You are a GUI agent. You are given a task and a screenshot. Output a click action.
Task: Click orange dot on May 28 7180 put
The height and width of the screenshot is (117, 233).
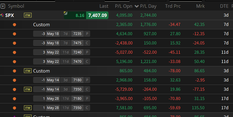pyautogui.click(x=15, y=99)
